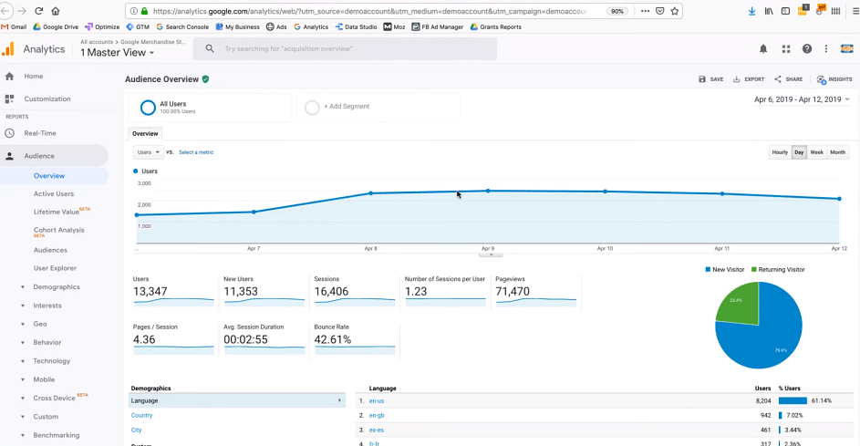Open Audience Overview in sidebar

(49, 175)
